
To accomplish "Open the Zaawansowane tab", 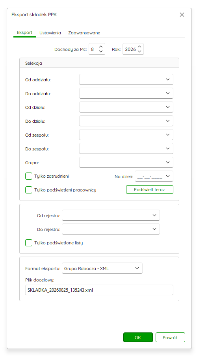I will 84,33.
